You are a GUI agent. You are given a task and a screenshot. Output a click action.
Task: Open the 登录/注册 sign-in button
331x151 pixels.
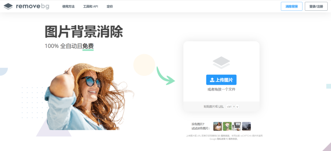316,6
